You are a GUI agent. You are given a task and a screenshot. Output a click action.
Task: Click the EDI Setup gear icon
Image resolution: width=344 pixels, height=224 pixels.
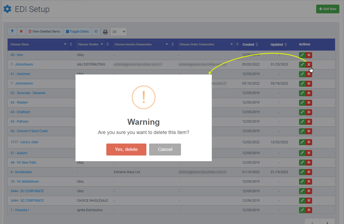tap(7, 9)
